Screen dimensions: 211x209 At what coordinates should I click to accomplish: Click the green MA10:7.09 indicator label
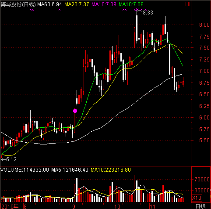tap(131, 4)
